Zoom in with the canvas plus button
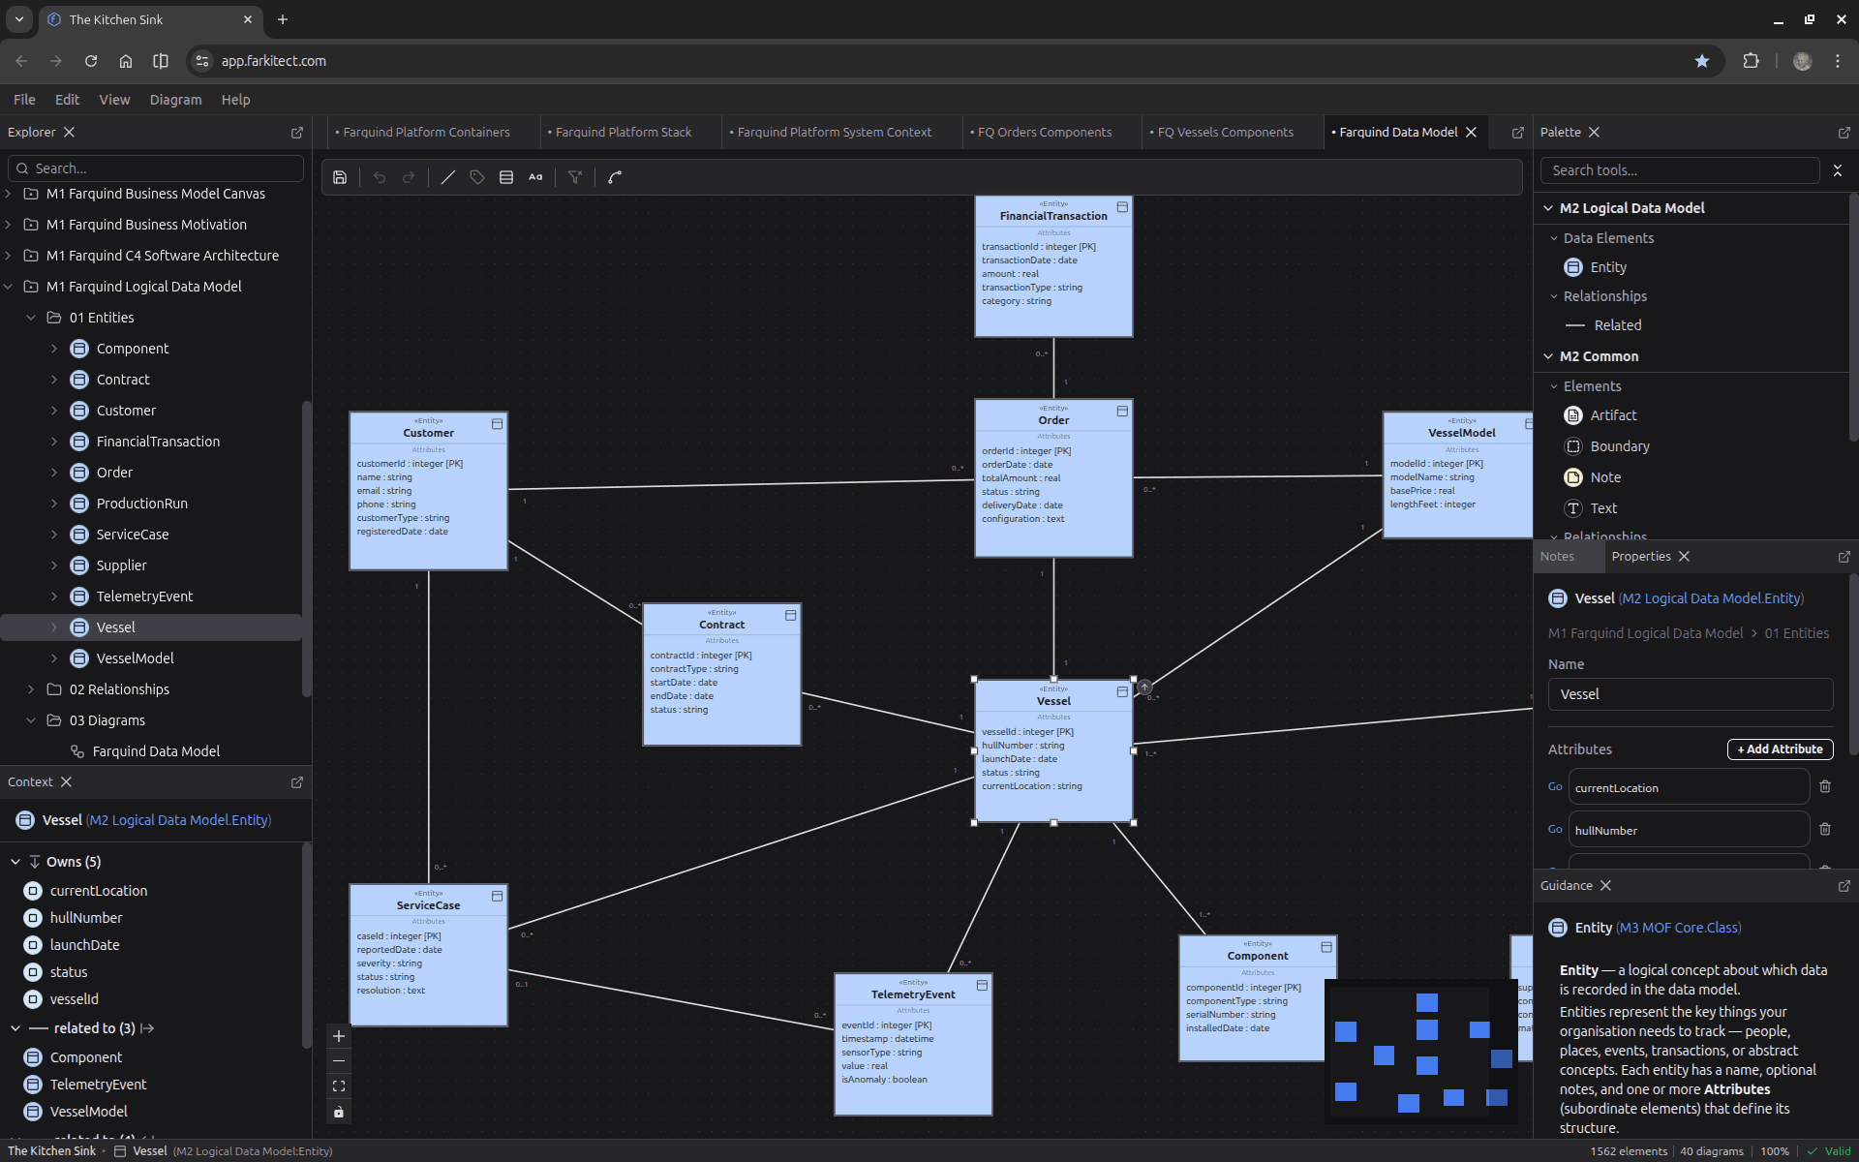This screenshot has height=1162, width=1859. (339, 1036)
